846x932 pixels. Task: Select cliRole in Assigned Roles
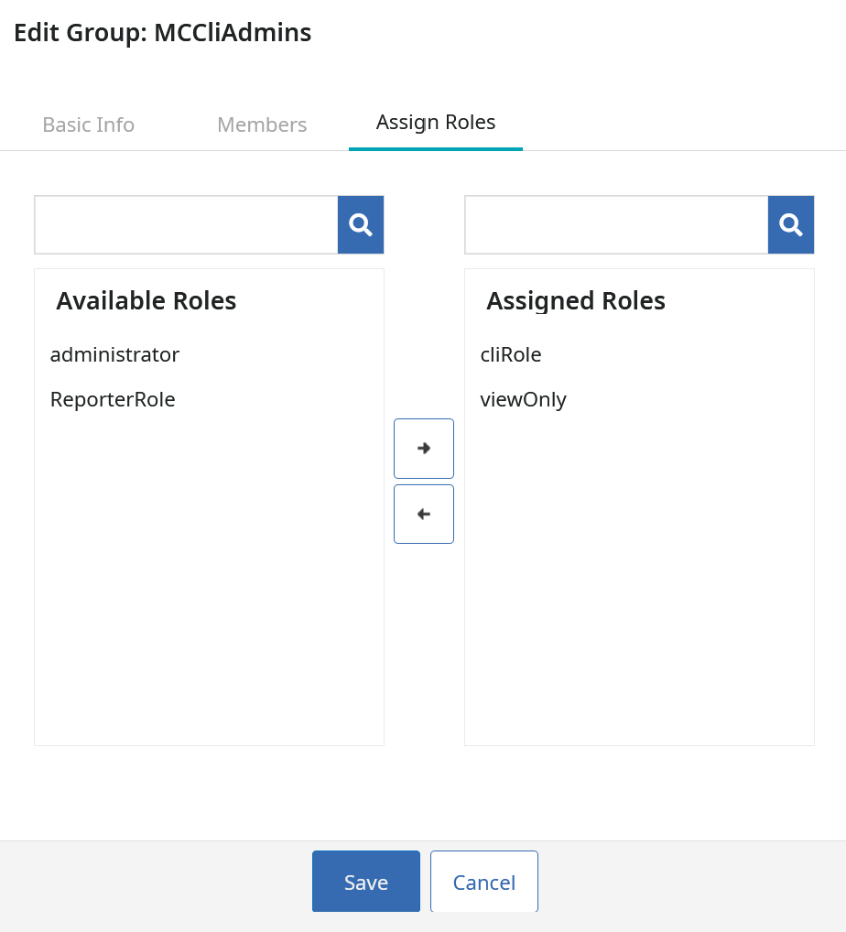(x=511, y=355)
